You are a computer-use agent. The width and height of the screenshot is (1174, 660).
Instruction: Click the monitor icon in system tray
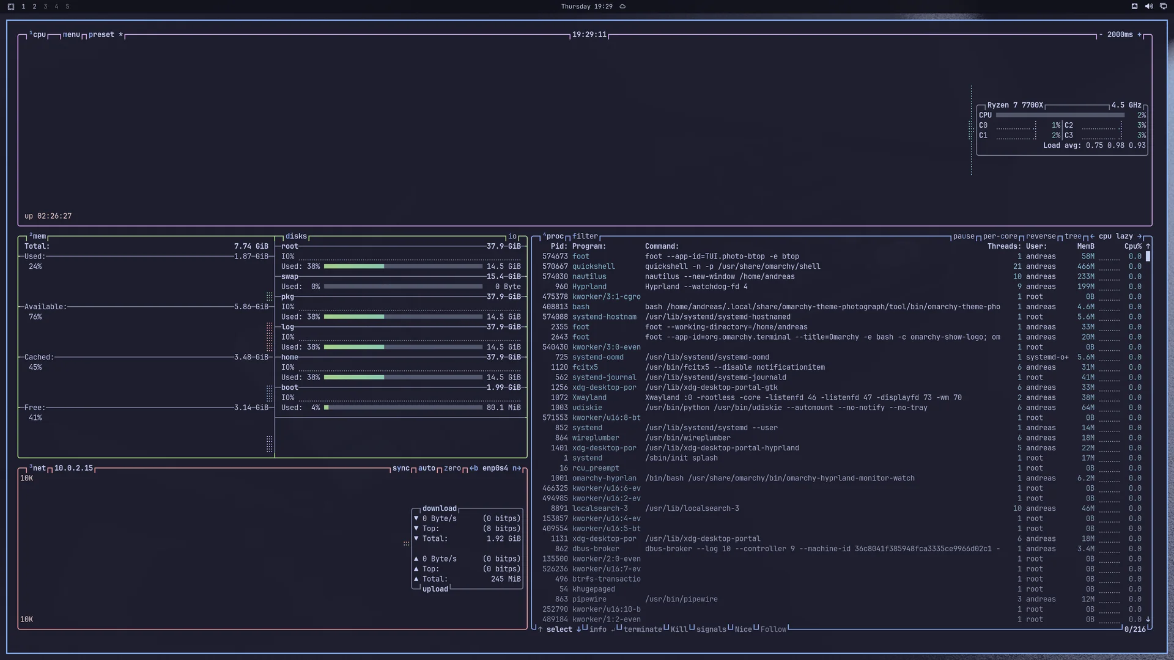coord(1163,6)
